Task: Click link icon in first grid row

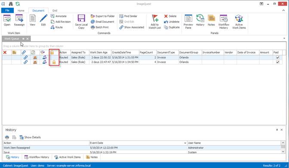Action: pos(26,57)
